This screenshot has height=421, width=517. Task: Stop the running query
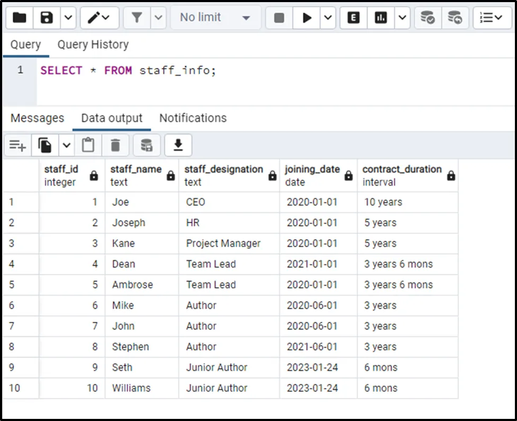279,18
